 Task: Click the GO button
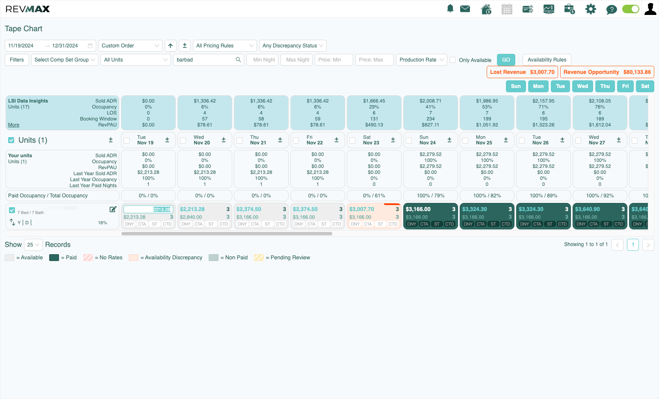506,60
